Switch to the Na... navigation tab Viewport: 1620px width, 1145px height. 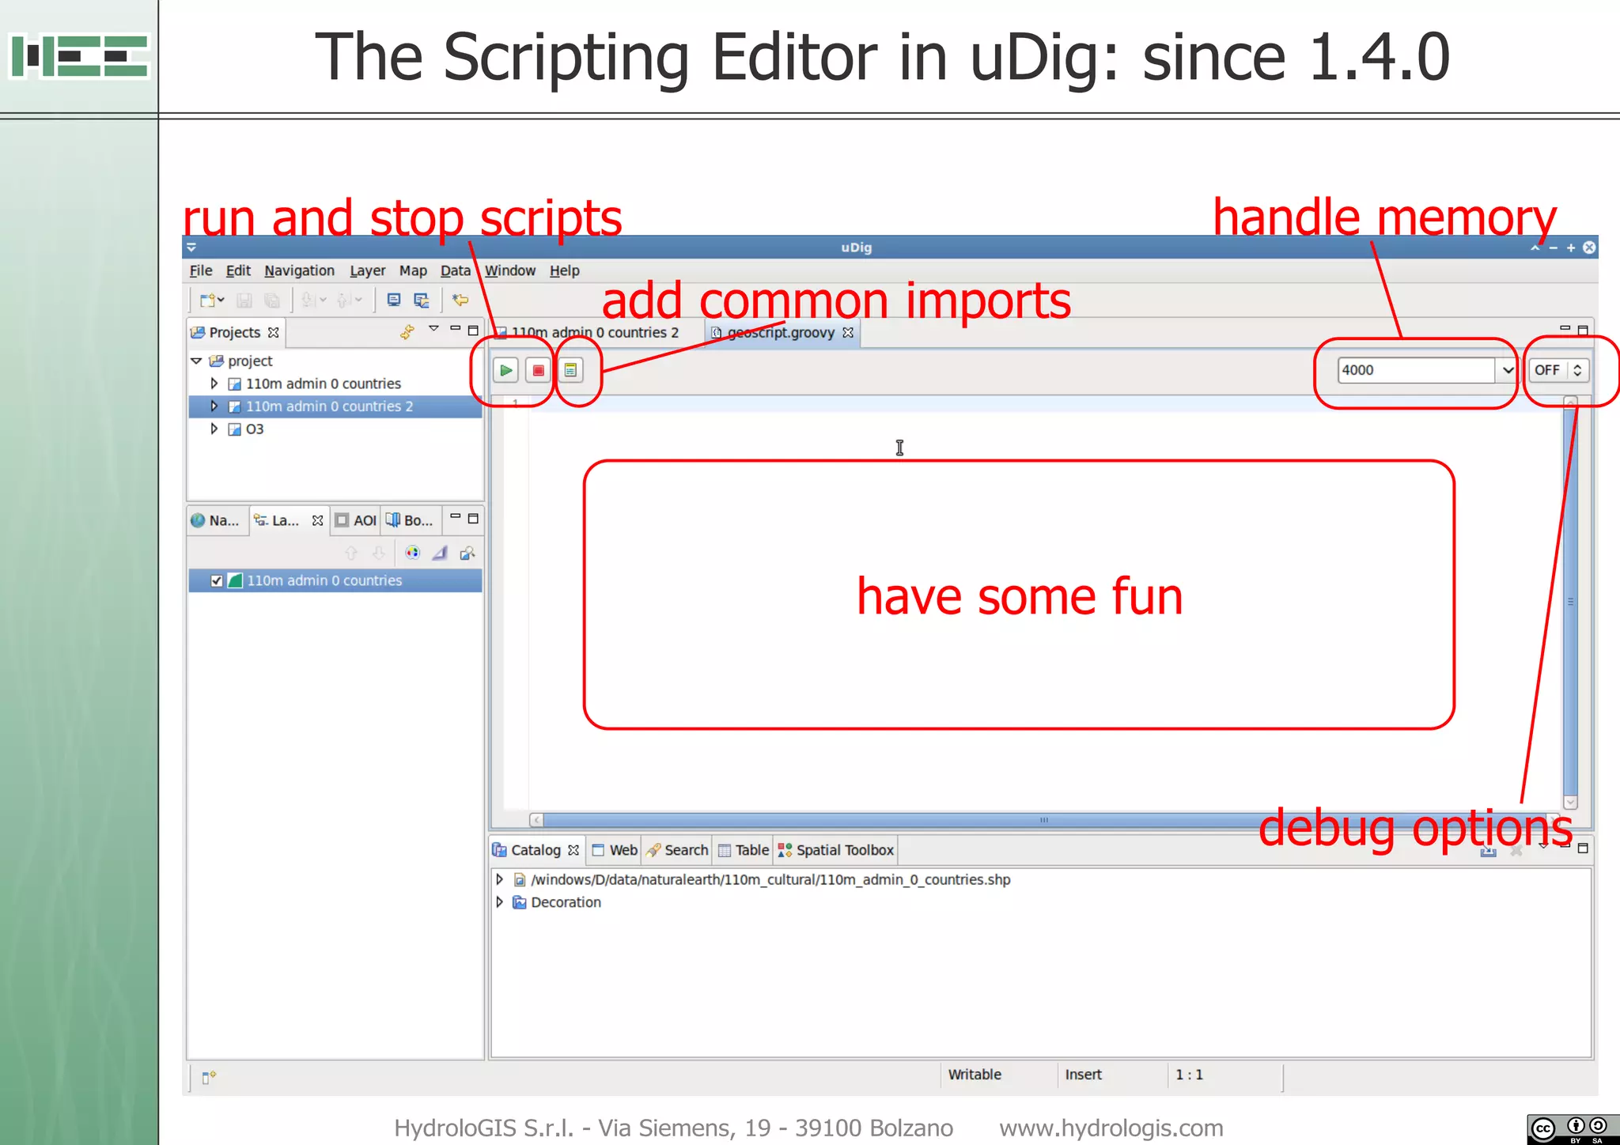click(216, 520)
